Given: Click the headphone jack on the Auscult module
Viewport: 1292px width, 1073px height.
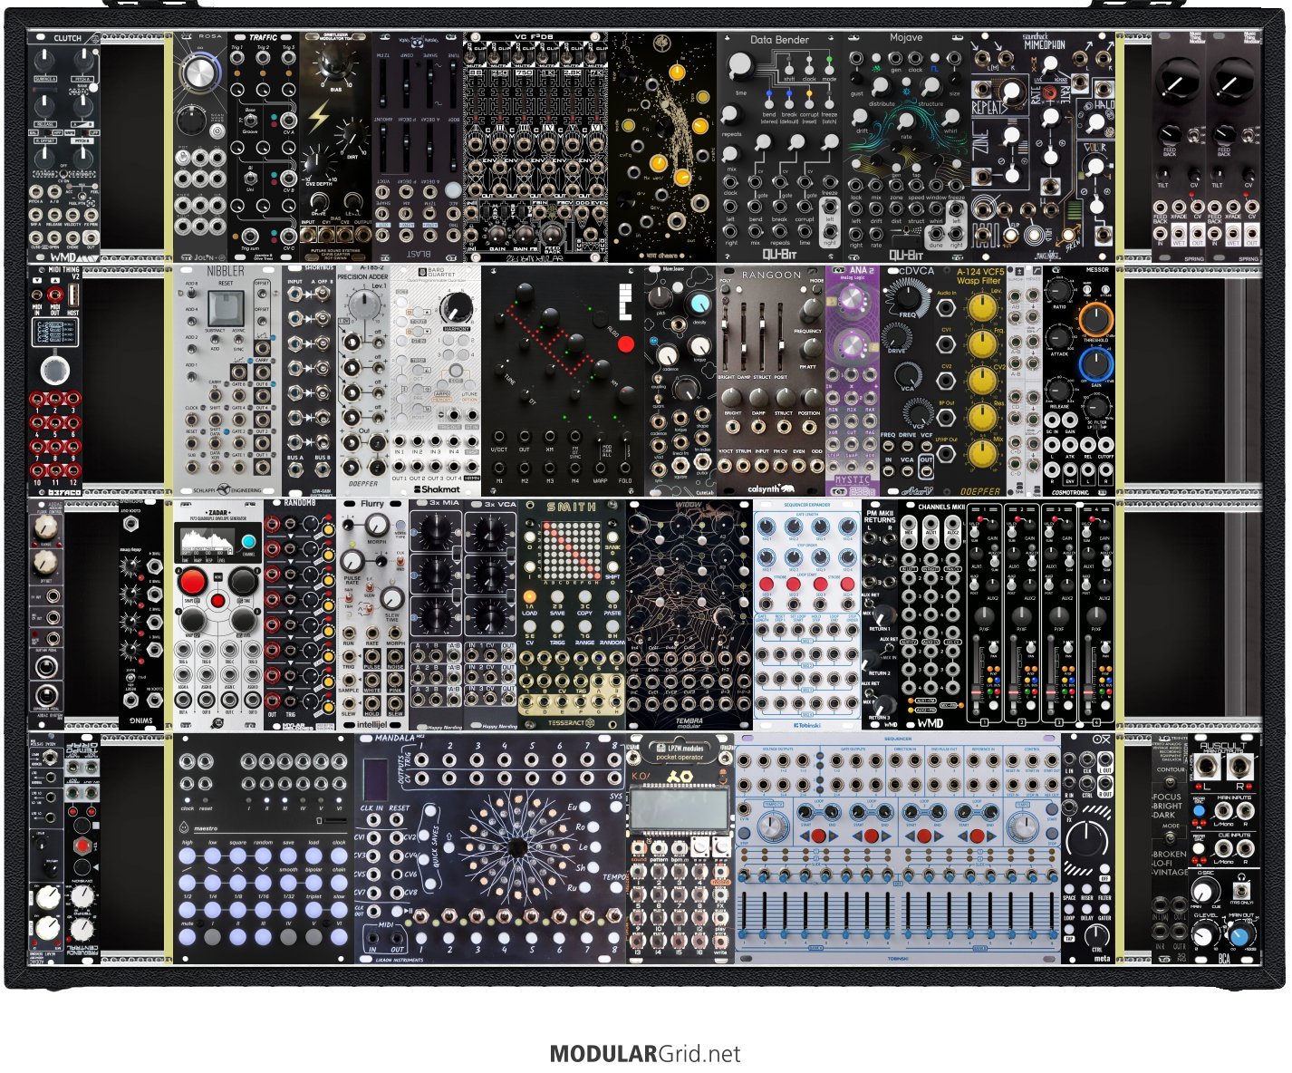Looking at the screenshot, I should point(1242,893).
